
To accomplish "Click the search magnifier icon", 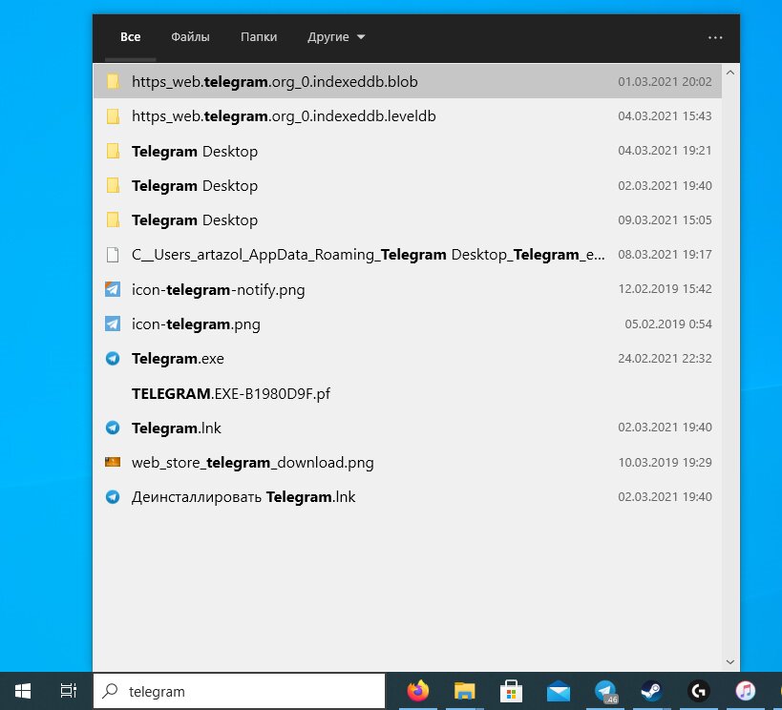I will [110, 691].
